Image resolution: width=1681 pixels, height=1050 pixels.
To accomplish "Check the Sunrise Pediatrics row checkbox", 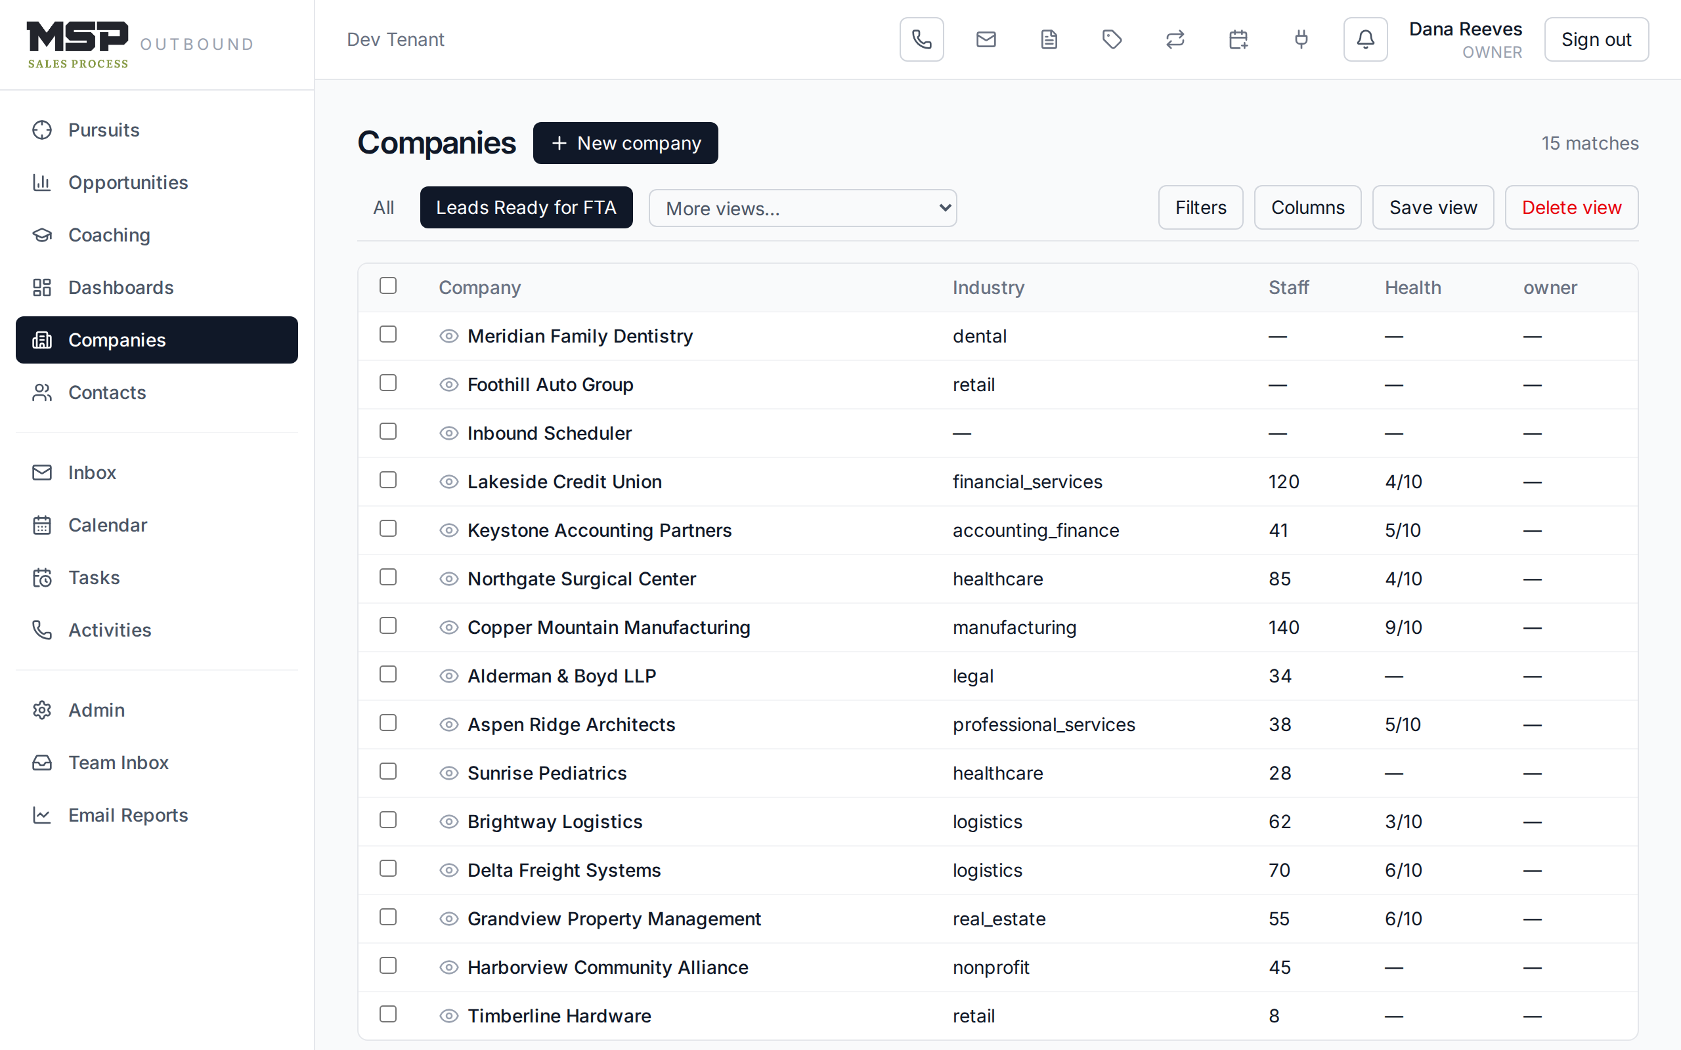I will tap(388, 772).
